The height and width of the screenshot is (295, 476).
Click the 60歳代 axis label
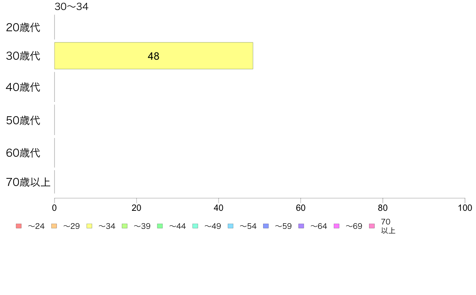23,153
